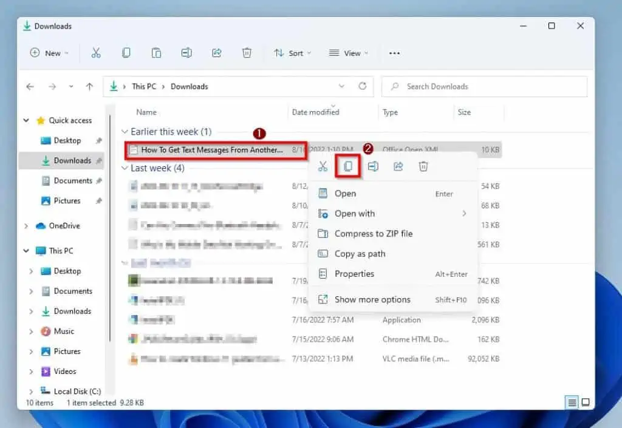
Task: Click the Delete trash icon in the context menu
Action: coord(423,166)
